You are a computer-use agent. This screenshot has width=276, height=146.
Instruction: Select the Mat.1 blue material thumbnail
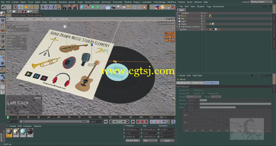[23, 133]
